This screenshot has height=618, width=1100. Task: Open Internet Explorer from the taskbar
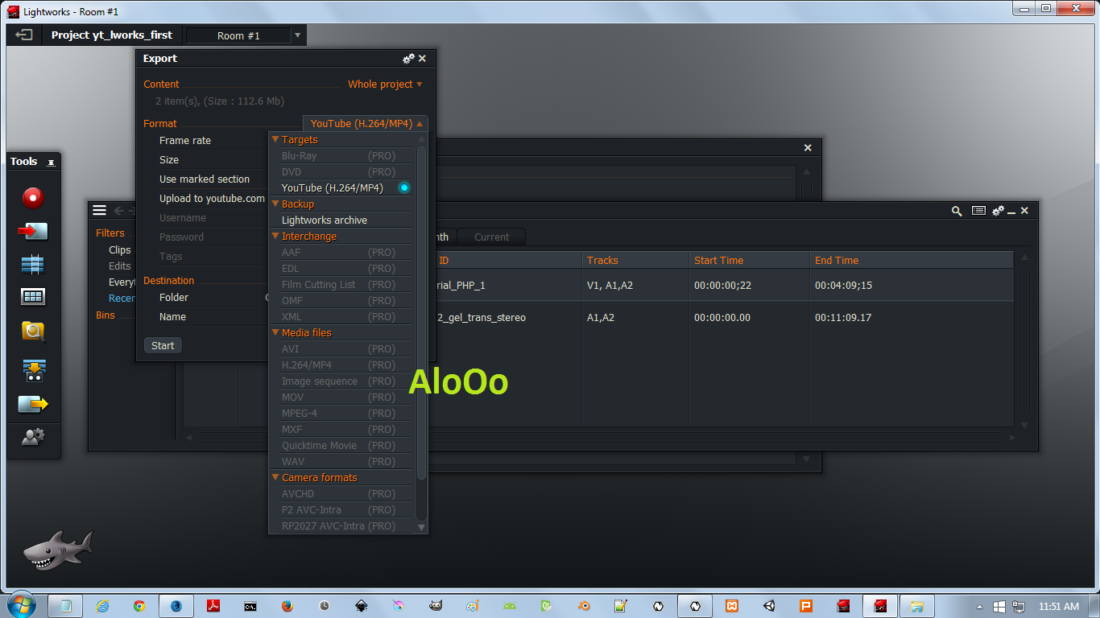tap(102, 606)
